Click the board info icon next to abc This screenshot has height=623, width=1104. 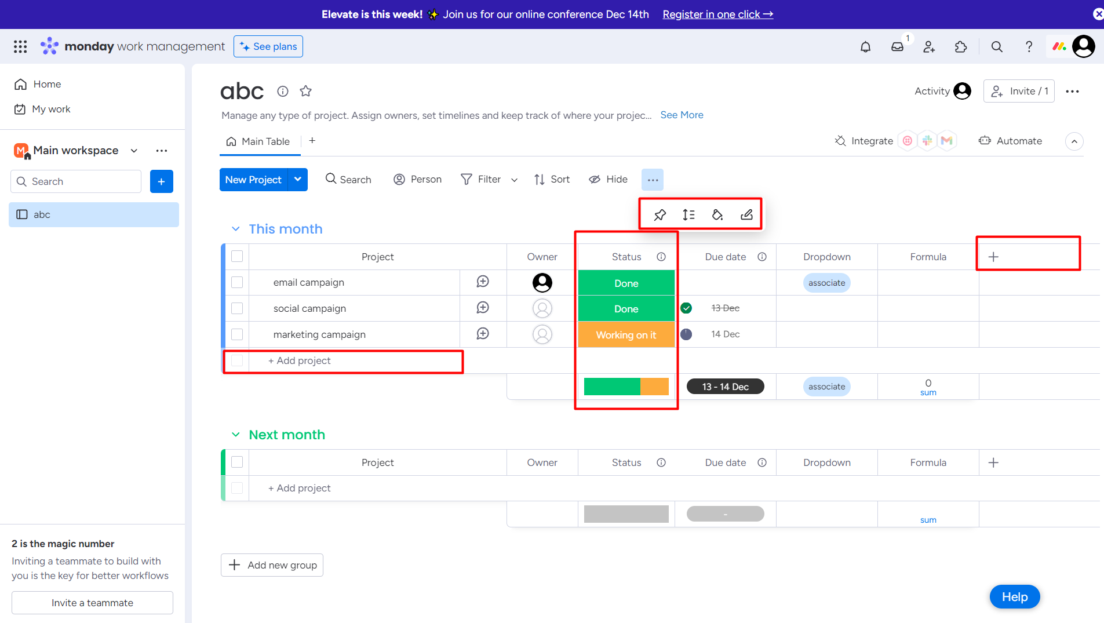(282, 91)
